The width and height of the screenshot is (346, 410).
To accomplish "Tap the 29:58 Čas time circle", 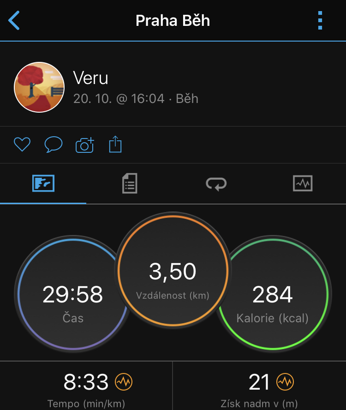I will click(73, 294).
